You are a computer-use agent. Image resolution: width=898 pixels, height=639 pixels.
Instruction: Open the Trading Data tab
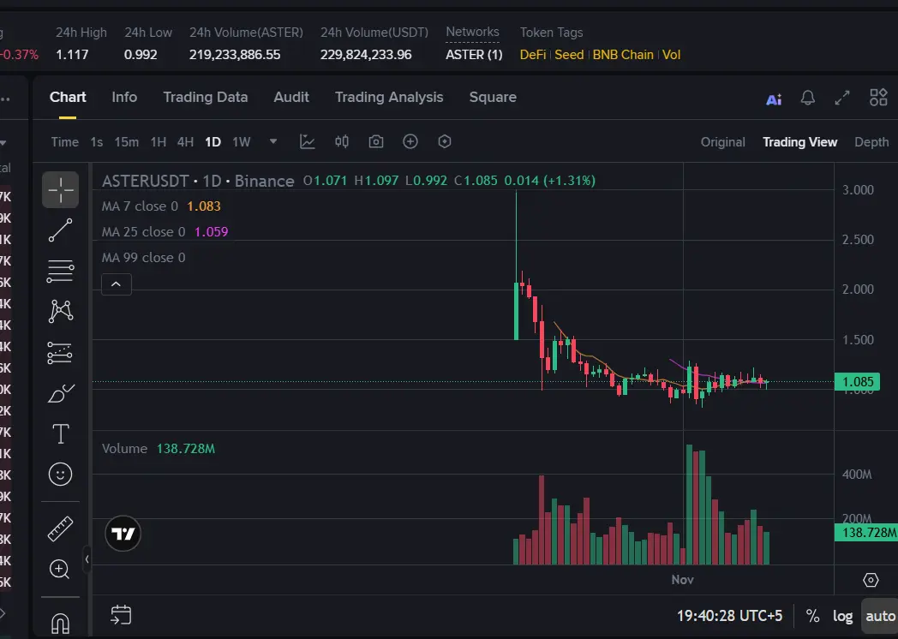pyautogui.click(x=206, y=97)
